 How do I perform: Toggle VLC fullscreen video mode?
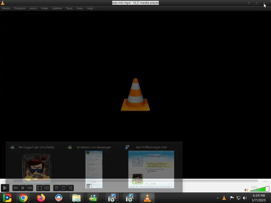(40, 188)
